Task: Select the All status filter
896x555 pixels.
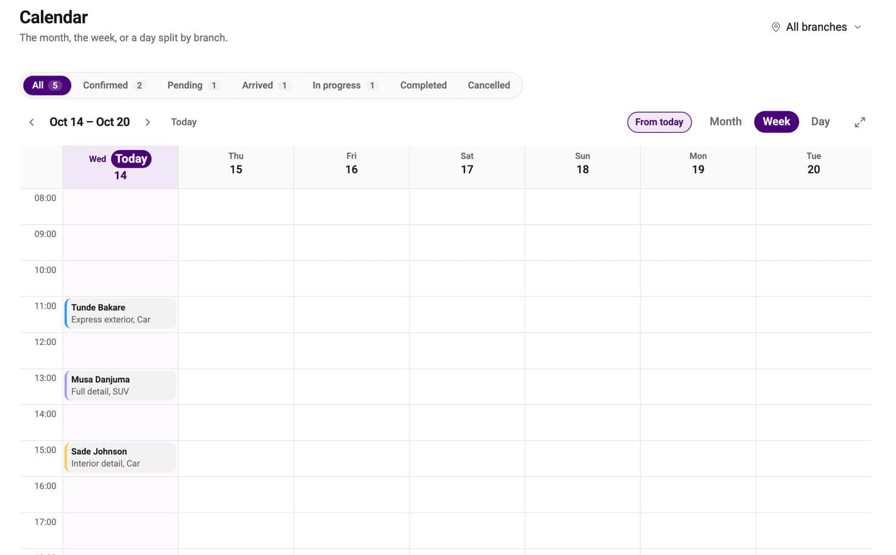Action: pos(47,85)
